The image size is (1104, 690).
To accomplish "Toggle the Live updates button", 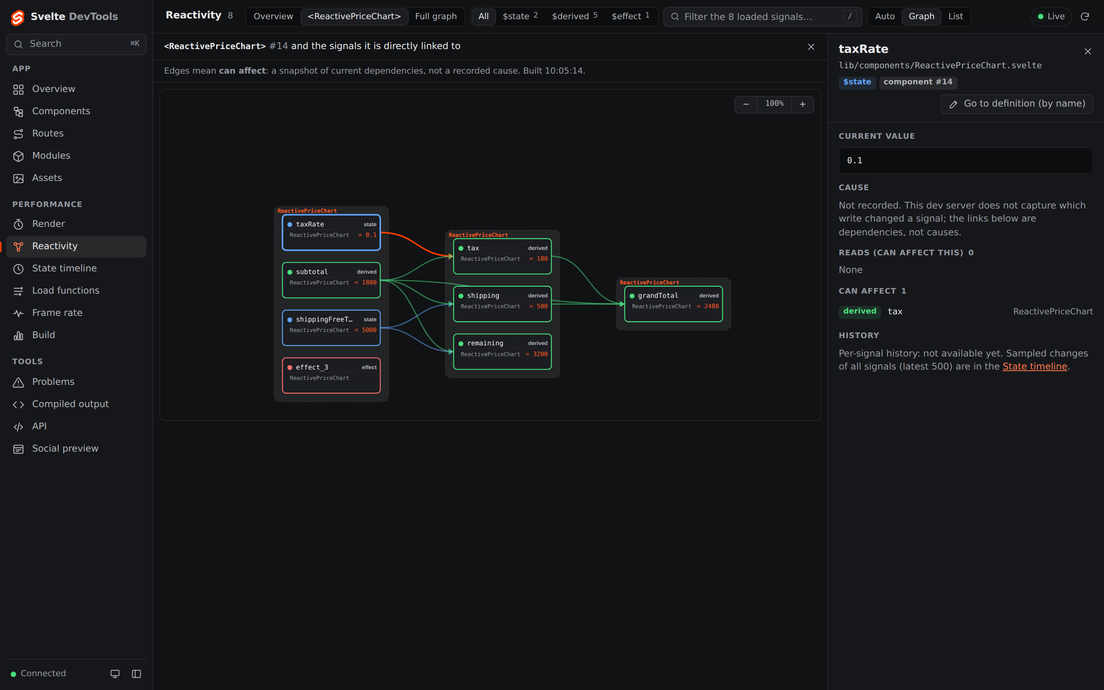I will pos(1051,16).
